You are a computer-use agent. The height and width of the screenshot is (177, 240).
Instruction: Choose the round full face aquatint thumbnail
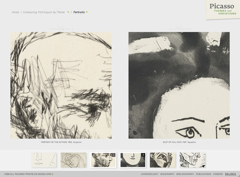[133, 160]
